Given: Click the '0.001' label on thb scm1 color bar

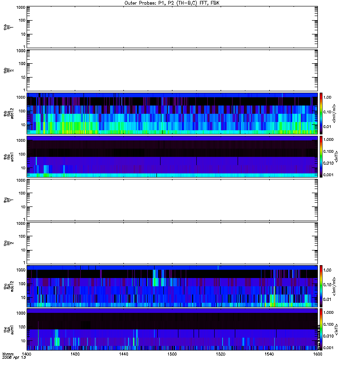Looking at the screenshot, I should pyautogui.click(x=328, y=175).
